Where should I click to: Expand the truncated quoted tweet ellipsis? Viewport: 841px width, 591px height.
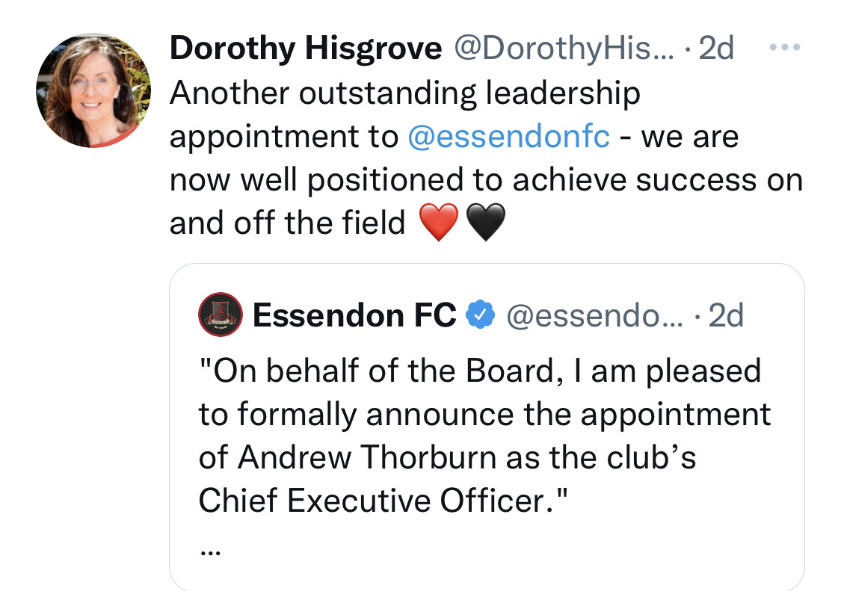(x=210, y=551)
